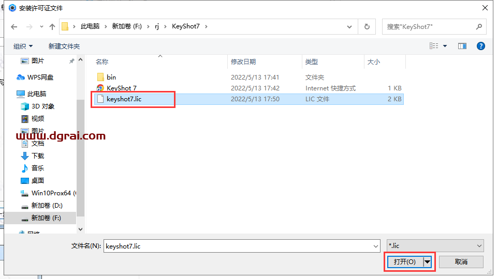Screen dimensions: 497x279
Task: Refresh the KeyShot7 folder view
Action: [367, 26]
